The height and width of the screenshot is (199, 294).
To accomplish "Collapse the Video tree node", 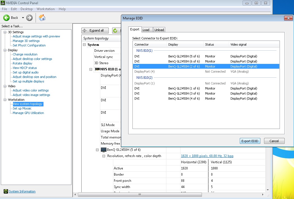I will click(x=5, y=86).
